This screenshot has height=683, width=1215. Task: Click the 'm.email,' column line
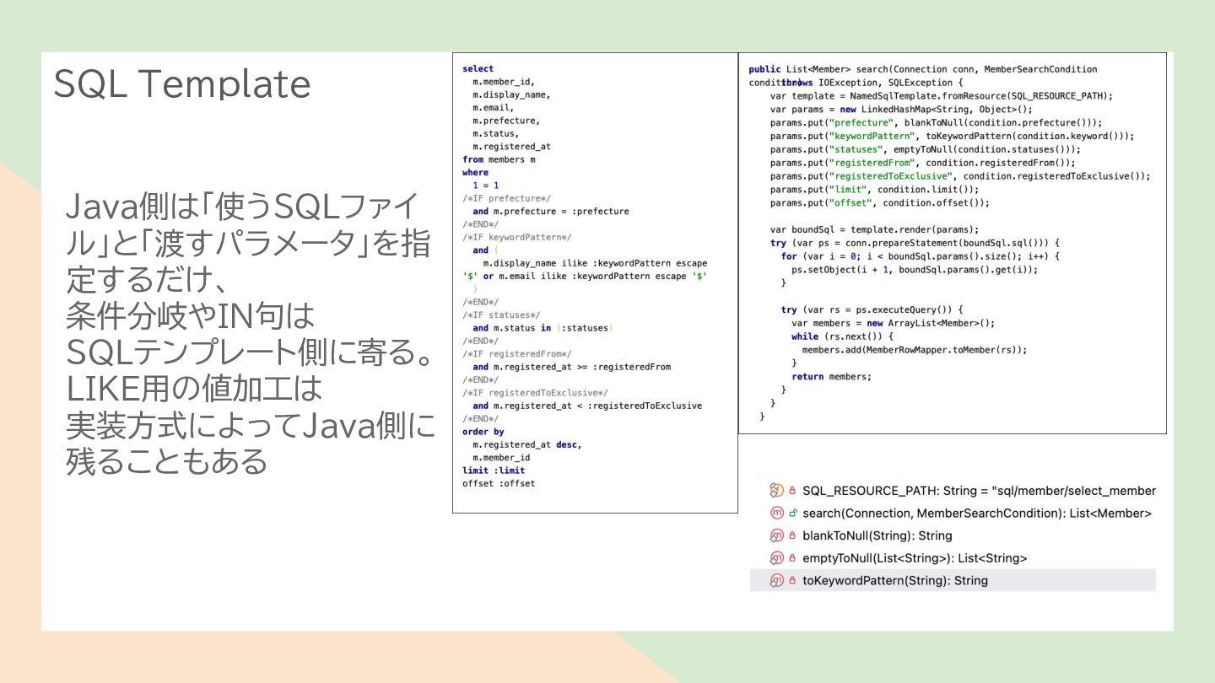click(493, 108)
